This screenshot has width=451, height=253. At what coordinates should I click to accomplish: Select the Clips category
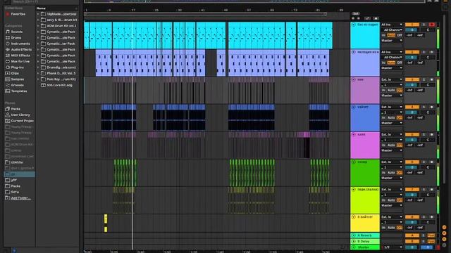click(15, 73)
